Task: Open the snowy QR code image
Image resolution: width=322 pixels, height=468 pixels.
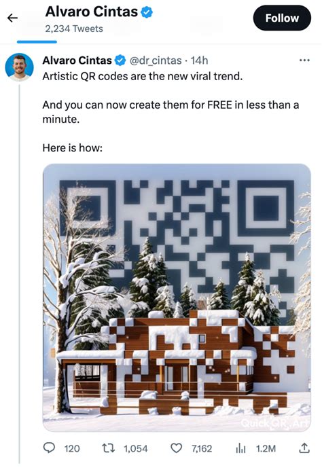Action: pos(177,298)
